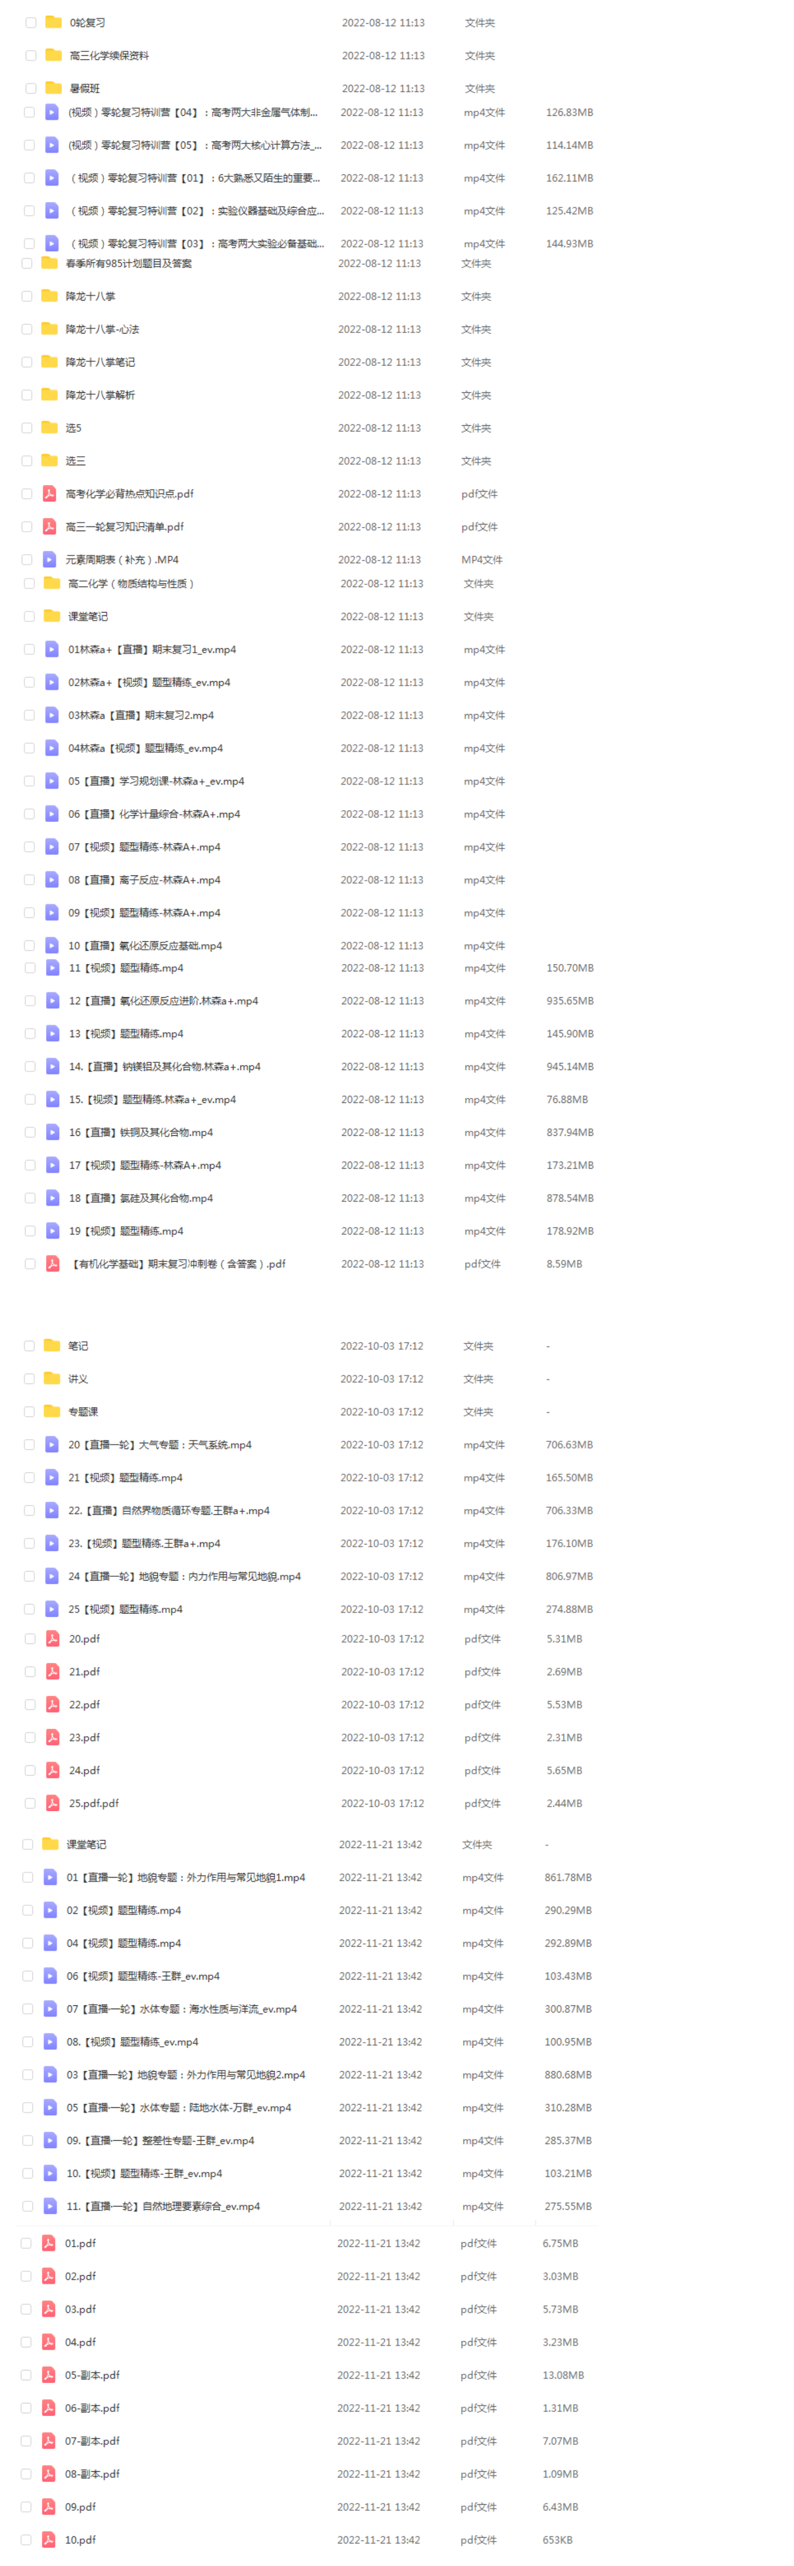Open the 专题课 folder icon
Viewport: 794px width, 2566px height.
click(x=52, y=1412)
